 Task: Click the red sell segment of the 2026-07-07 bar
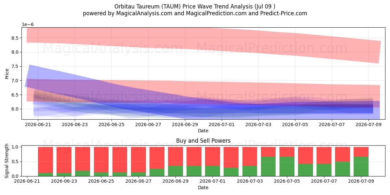pyautogui.click(x=324, y=155)
